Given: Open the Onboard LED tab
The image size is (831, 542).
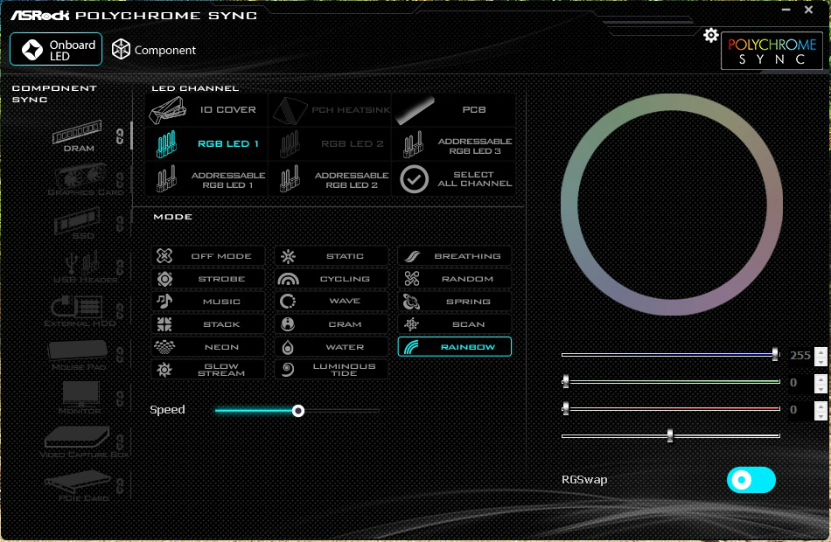Looking at the screenshot, I should click(56, 50).
